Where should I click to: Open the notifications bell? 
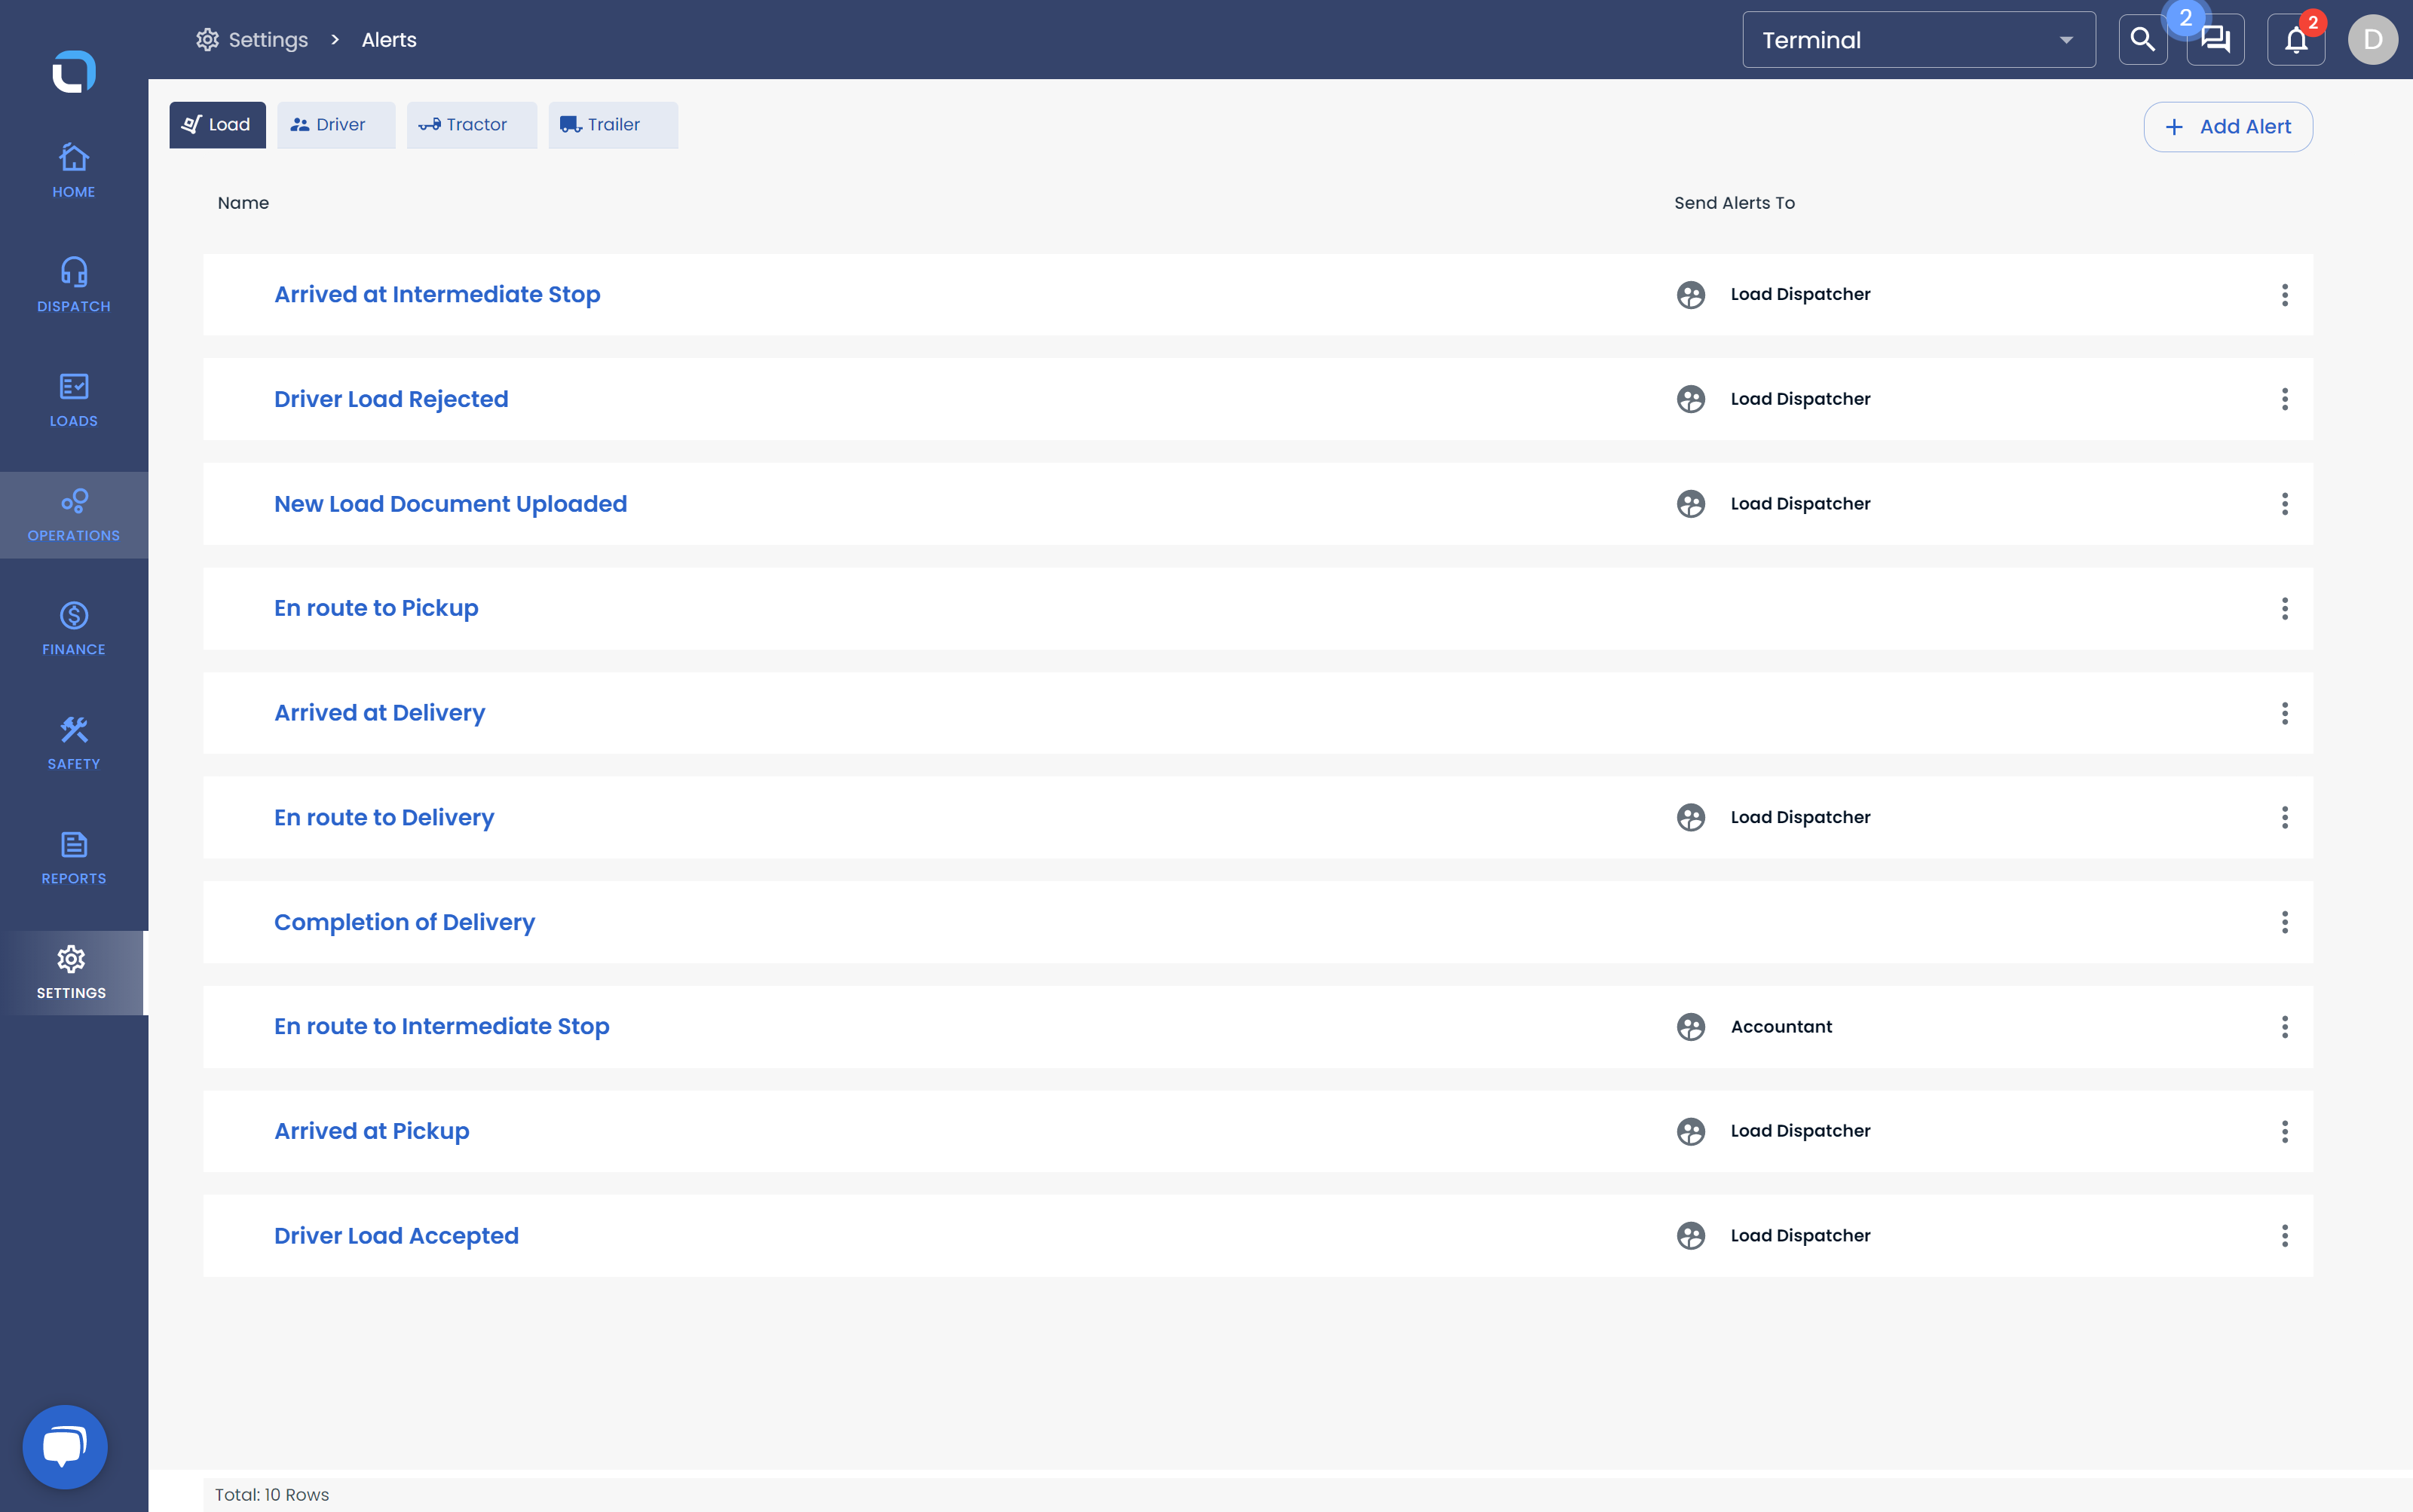(x=2295, y=40)
